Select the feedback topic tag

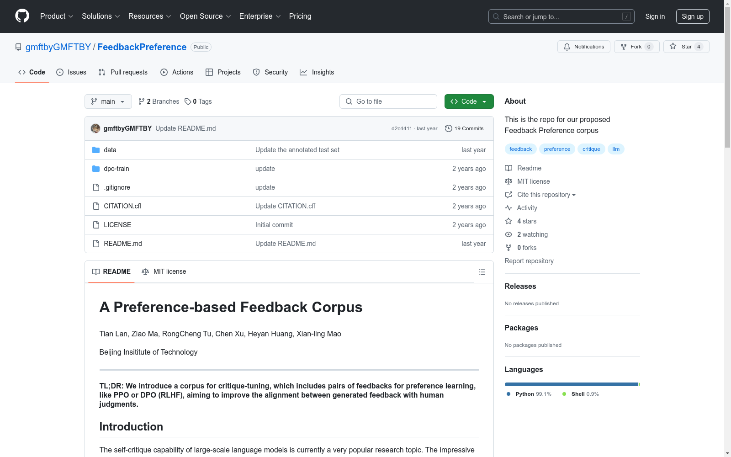click(521, 149)
